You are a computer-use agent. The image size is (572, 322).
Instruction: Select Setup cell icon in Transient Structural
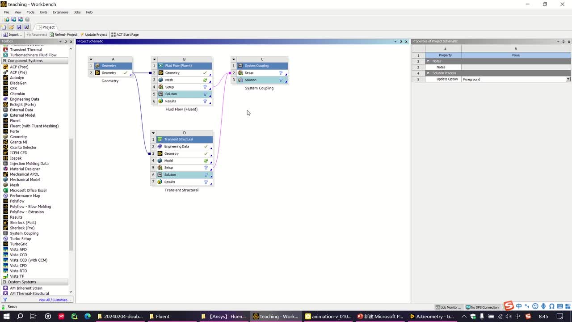coord(160,168)
